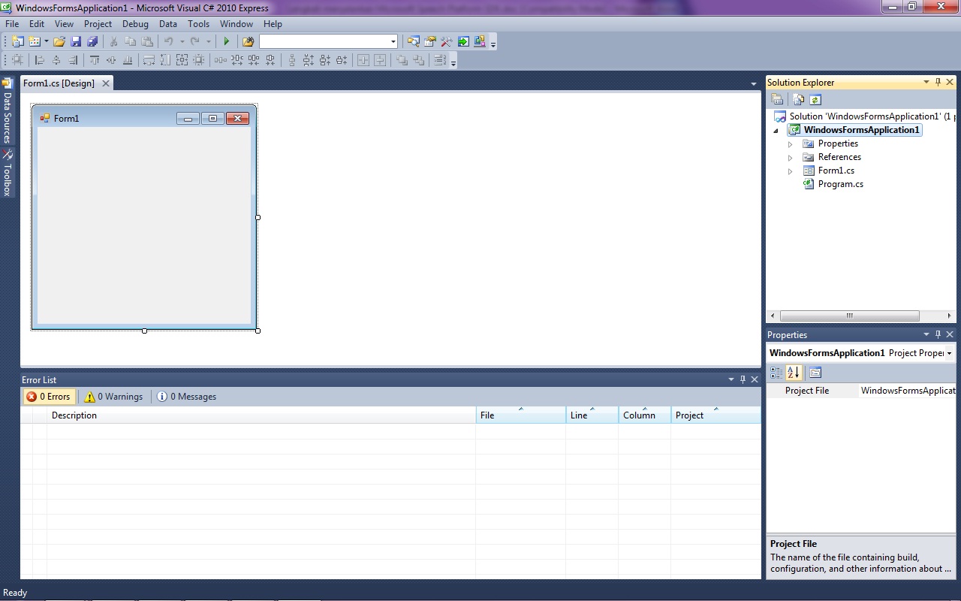Click the Bring to Front layout icon
The height and width of the screenshot is (601, 961).
pos(402,60)
